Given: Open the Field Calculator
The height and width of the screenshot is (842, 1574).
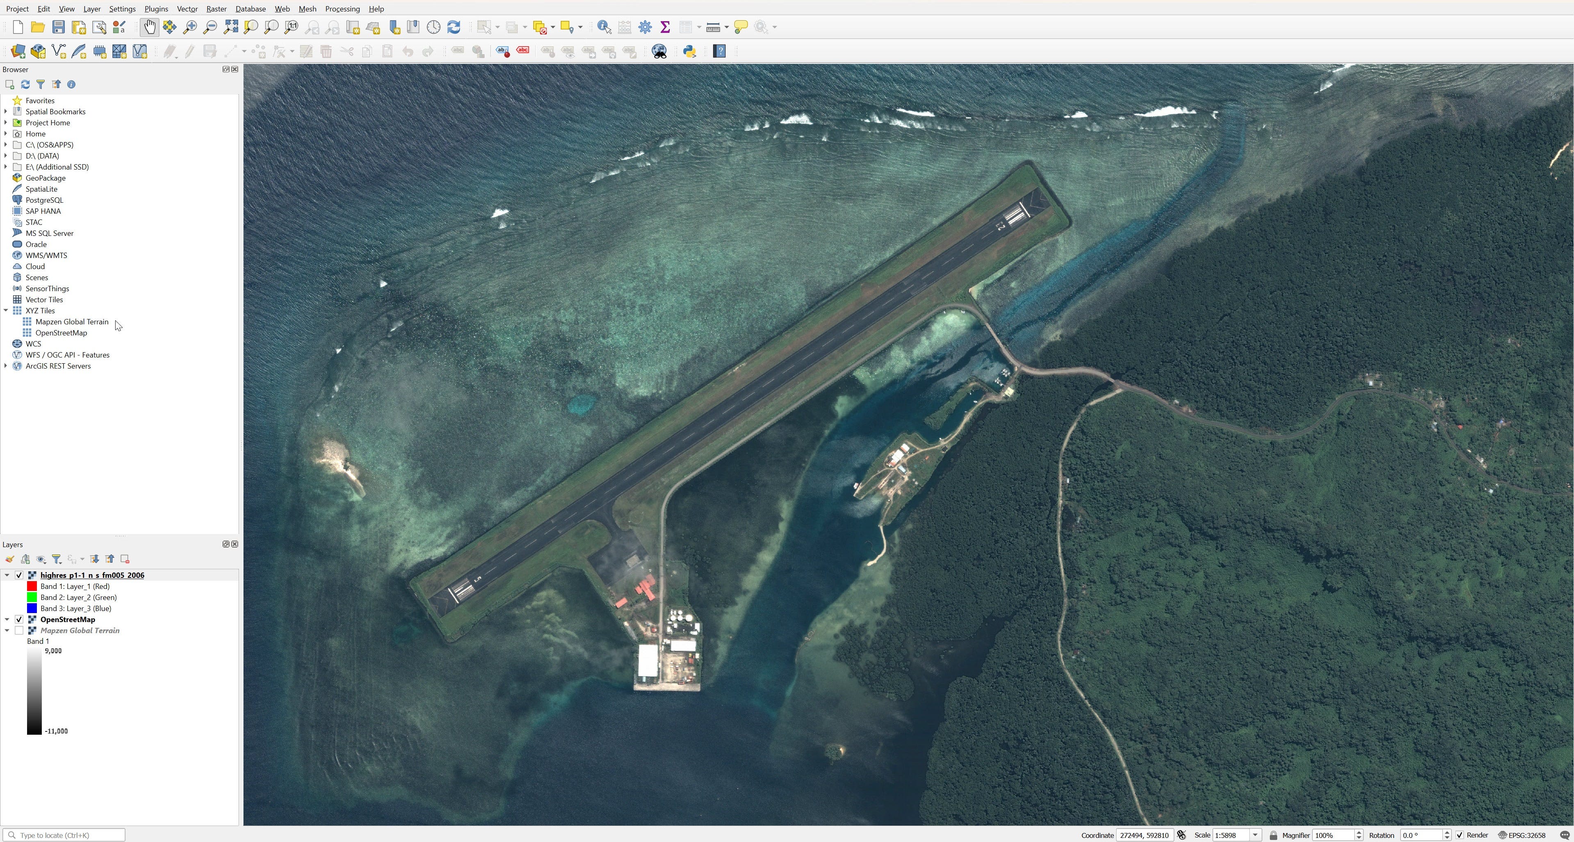Looking at the screenshot, I should [624, 27].
